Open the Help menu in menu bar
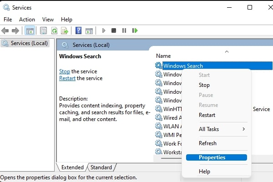The image size is (273, 182). (66, 20)
